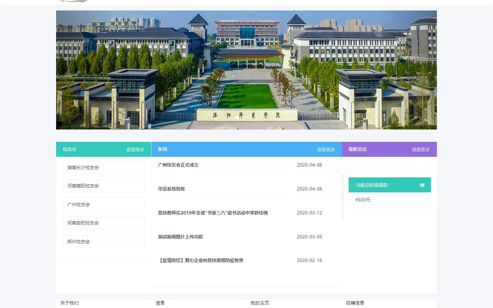This screenshot has height=308, width=493.
Task: Open news item 广州校友会正式成立
Action: (178, 165)
